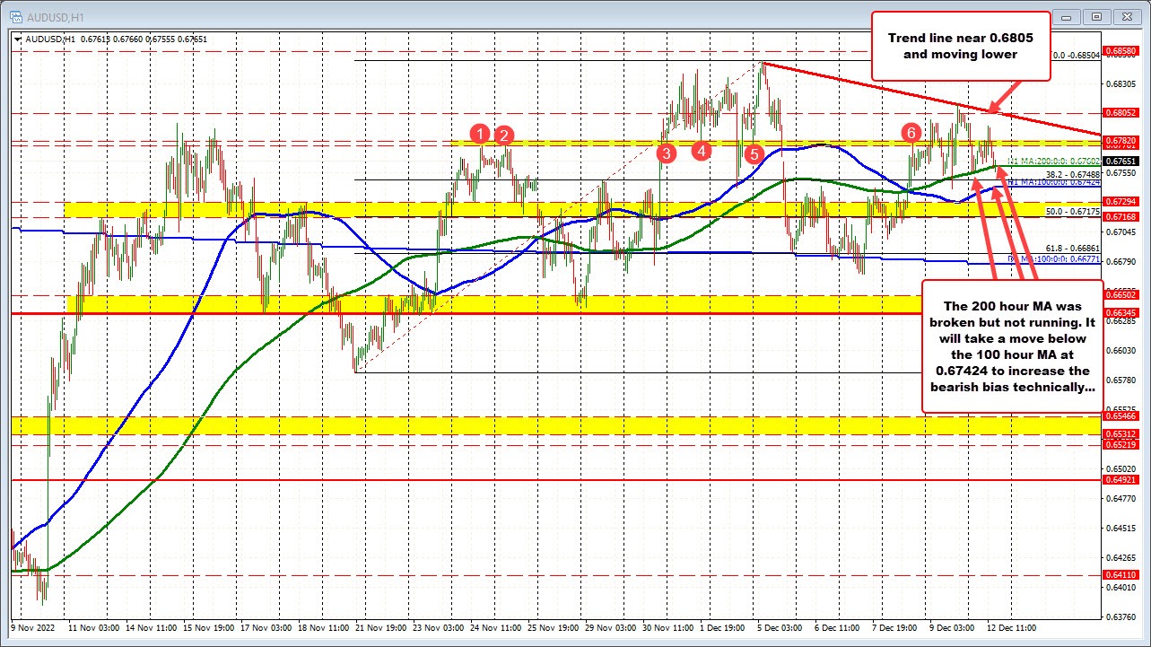Select red circle marker number 3
The height and width of the screenshot is (647, 1151).
click(x=666, y=153)
